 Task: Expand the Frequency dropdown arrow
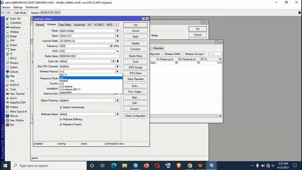[111, 46]
